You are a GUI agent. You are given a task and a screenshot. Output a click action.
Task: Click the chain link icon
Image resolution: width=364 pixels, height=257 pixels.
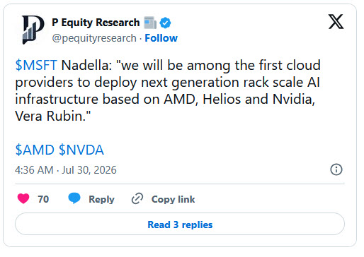[137, 198]
